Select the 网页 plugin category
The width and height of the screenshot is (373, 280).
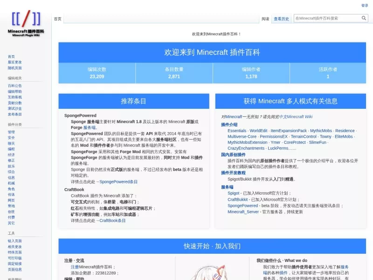tap(11, 200)
